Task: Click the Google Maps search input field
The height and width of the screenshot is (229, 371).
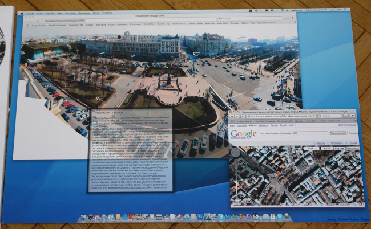Action: (292, 133)
